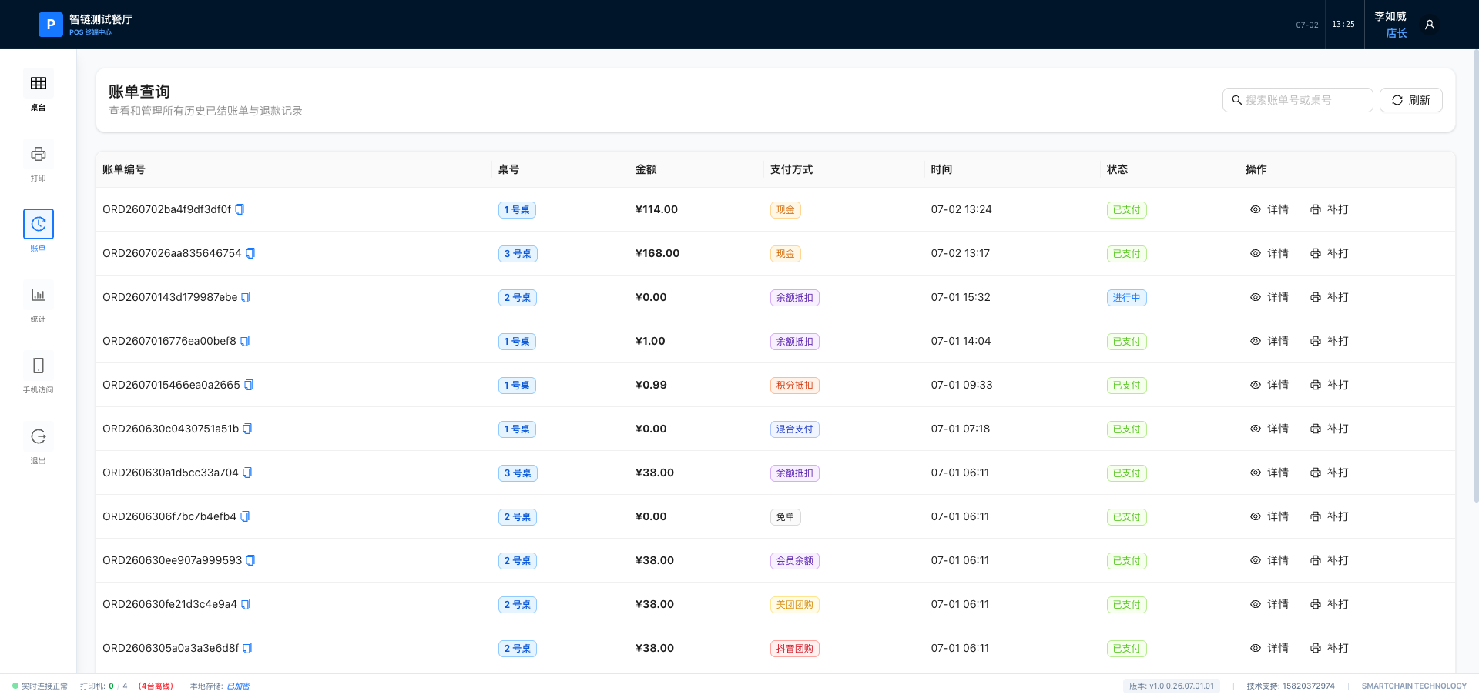Viewport: 1479px width, 698px height.
Task: View 详情 for the 免单 order
Action: point(1269,516)
